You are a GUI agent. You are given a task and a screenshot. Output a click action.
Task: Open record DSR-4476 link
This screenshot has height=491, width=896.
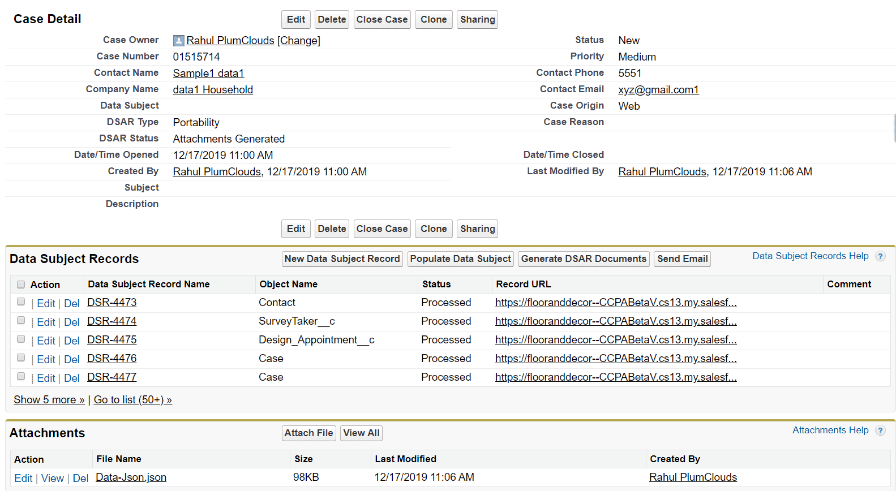[x=112, y=359]
